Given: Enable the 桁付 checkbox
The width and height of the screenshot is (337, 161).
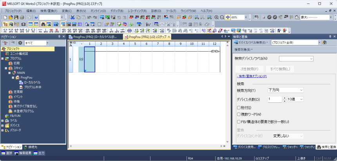Looking at the screenshot, I should coord(239,107).
